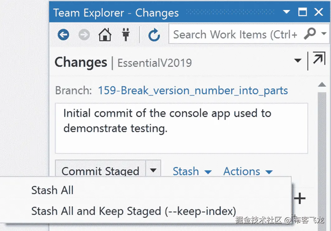Viewport: 331px width, 231px height.
Task: Click the Commit Staged button
Action: 100,171
